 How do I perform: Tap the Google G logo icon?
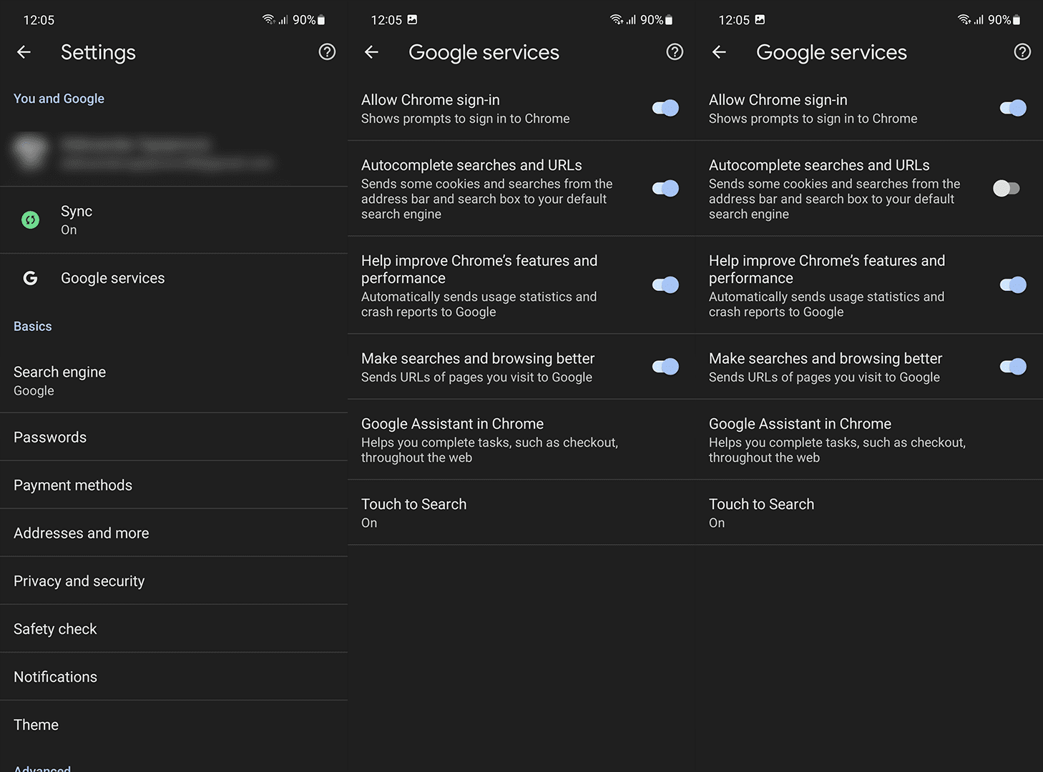click(x=30, y=278)
